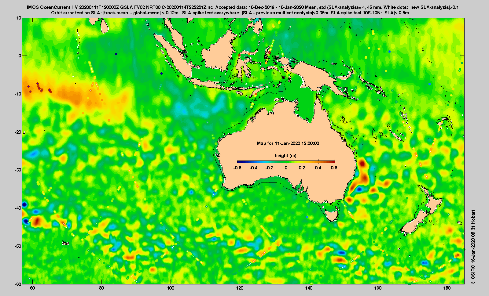The width and height of the screenshot is (489, 296).
Task: Click the -0.2 colorbar tick label
Action: (x=269, y=168)
